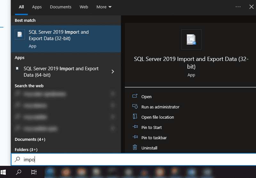Click the large app icon in the details pane
Image resolution: width=256 pixels, height=178 pixels.
pyautogui.click(x=191, y=39)
